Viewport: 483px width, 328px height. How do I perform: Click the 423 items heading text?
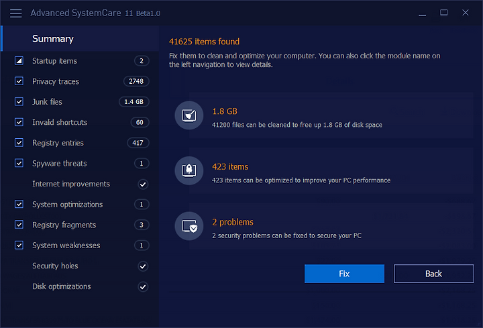pos(230,166)
